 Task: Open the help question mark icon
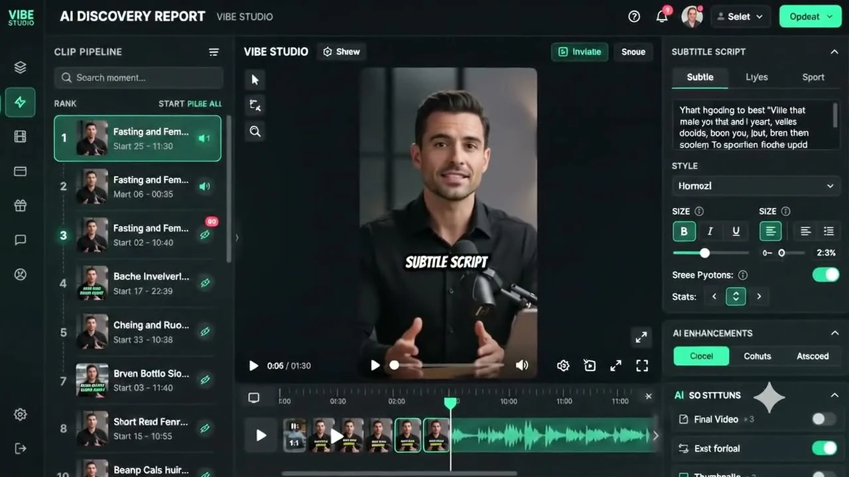pyautogui.click(x=634, y=17)
